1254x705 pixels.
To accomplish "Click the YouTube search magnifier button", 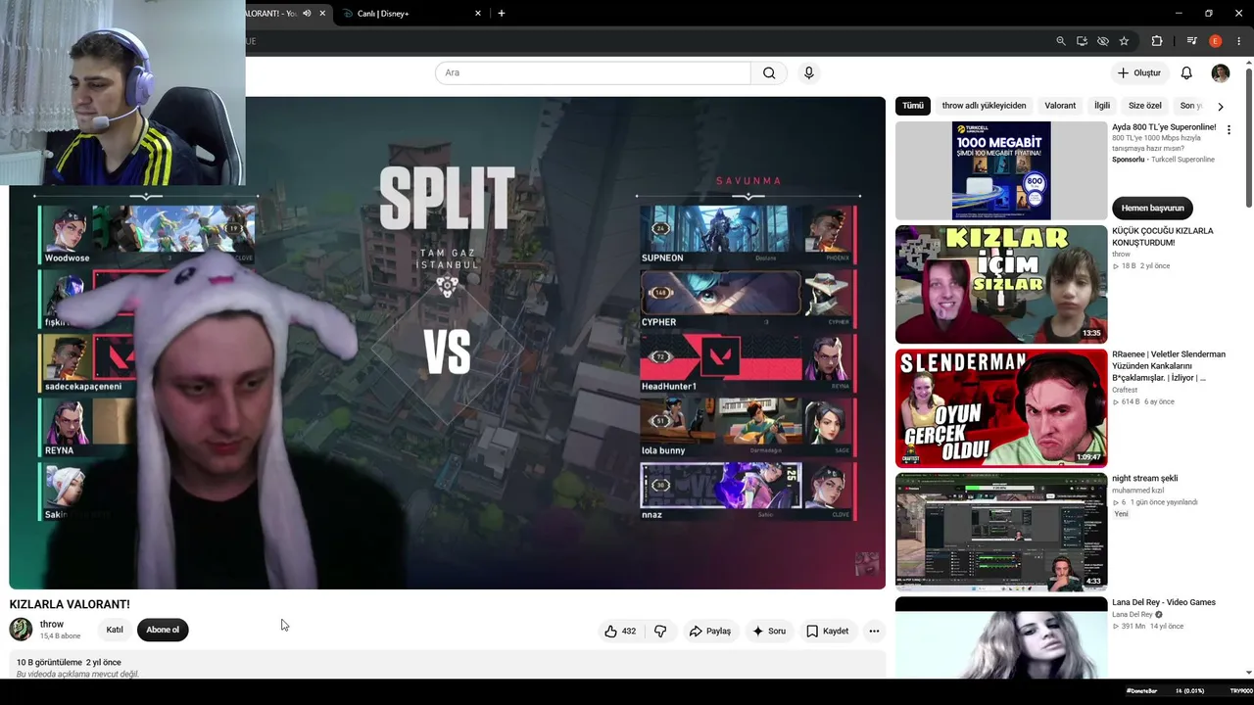I will (769, 72).
